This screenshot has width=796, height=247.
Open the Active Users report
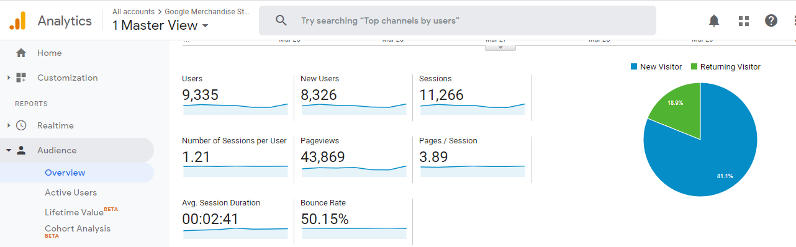71,192
